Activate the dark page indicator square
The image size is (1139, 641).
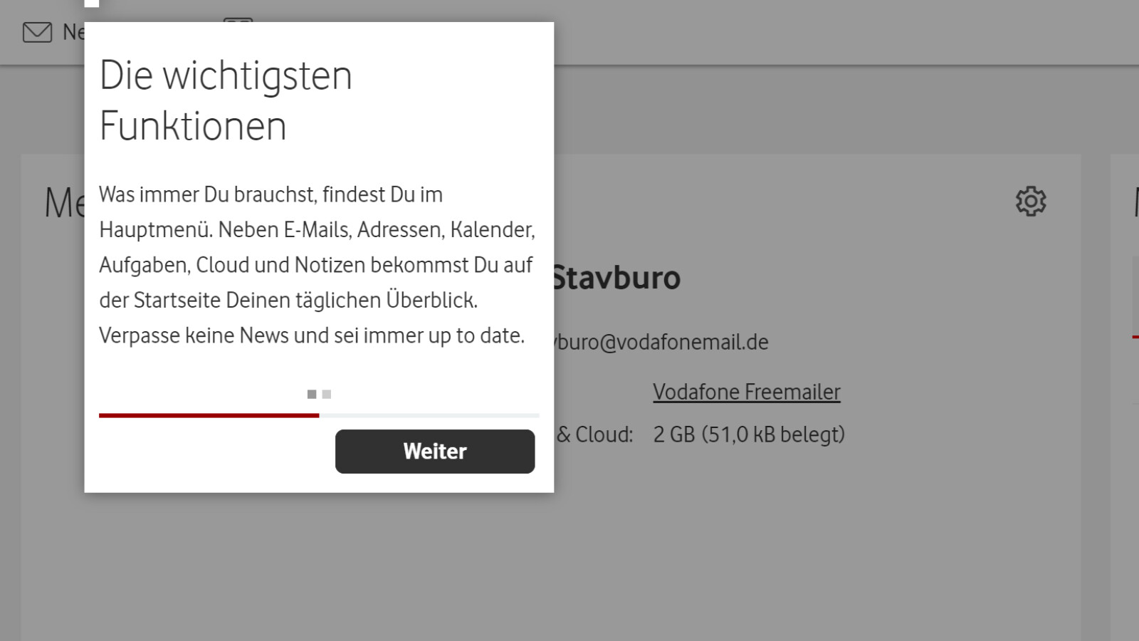coord(313,393)
